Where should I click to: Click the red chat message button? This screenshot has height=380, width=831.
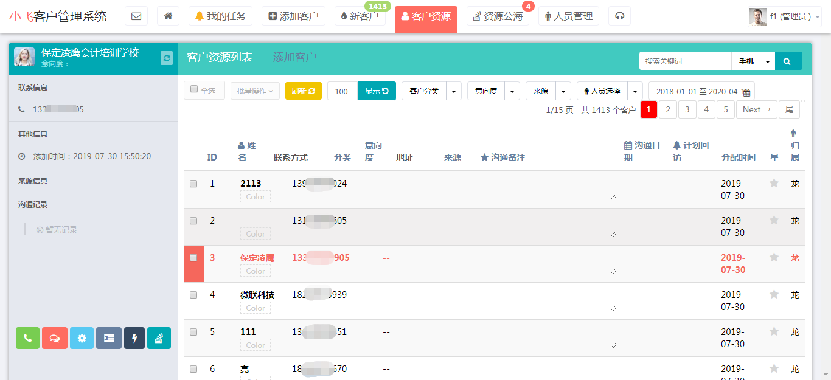tap(55, 338)
